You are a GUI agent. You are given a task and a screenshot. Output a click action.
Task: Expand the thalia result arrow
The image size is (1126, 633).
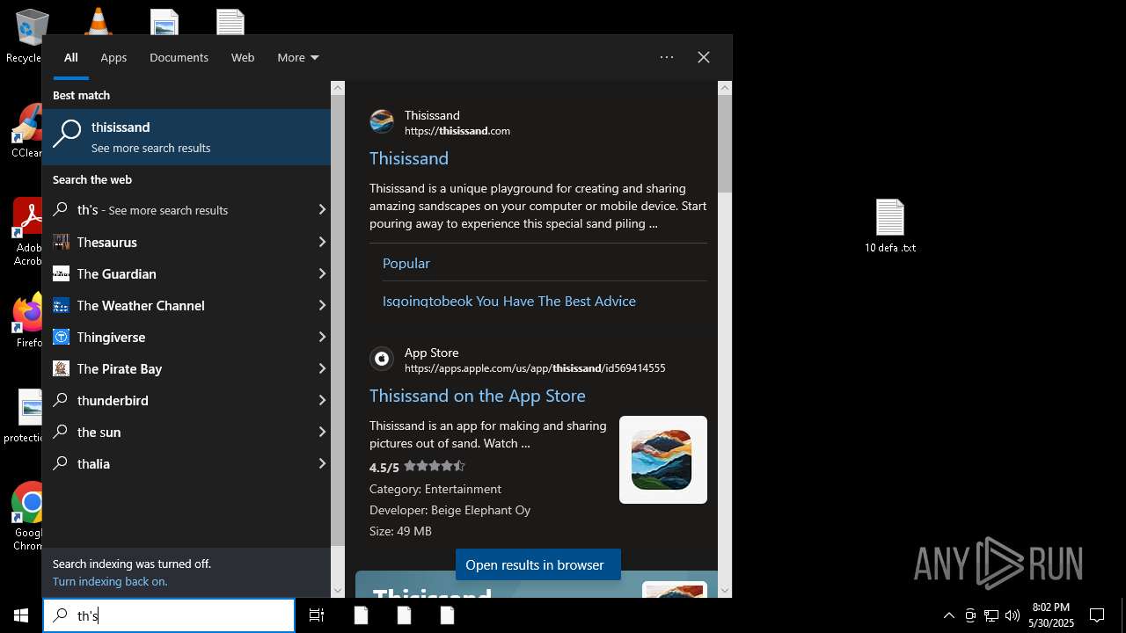coord(322,463)
